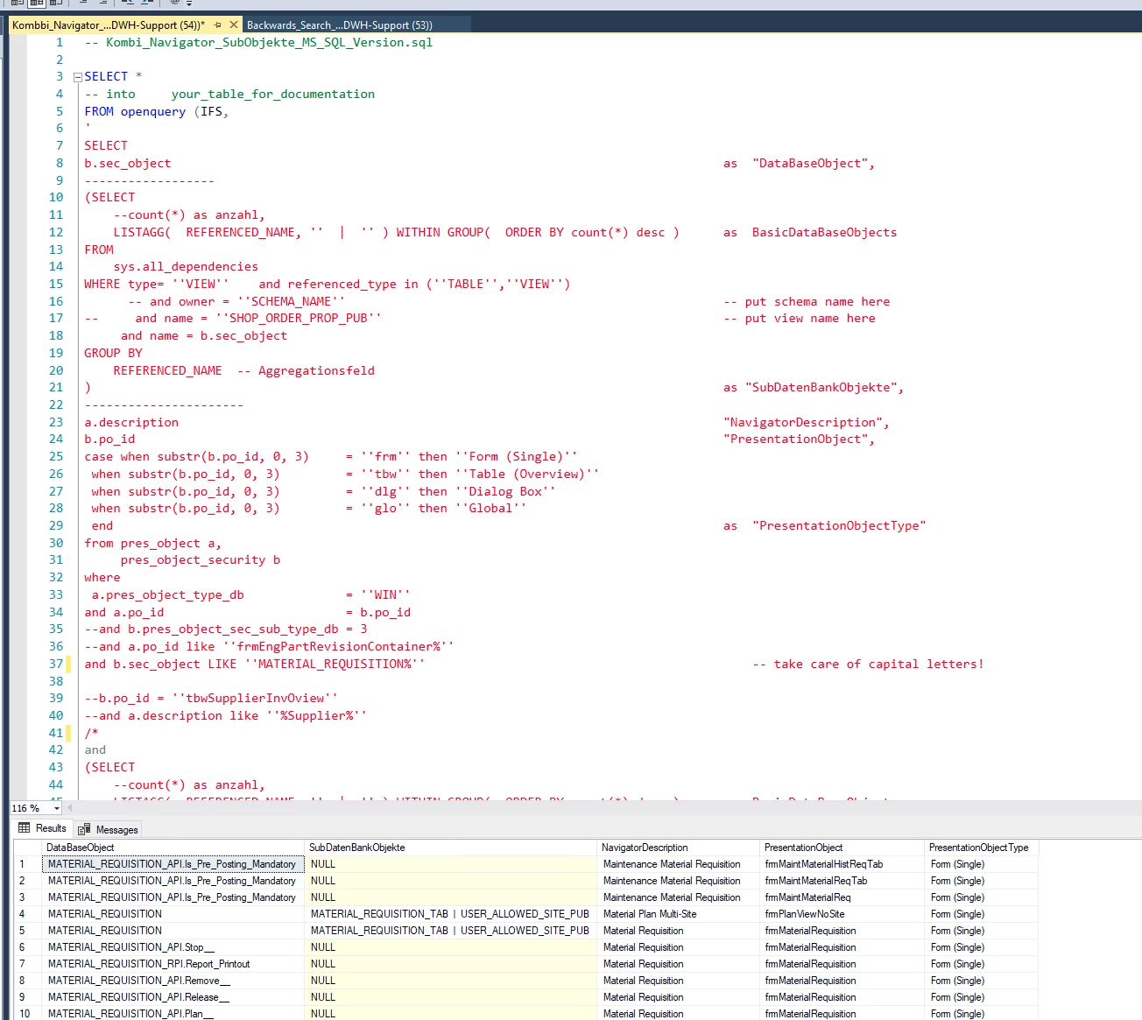Click cell MATERIAL_REQUISITION_API.Remove__
The height and width of the screenshot is (1020, 1142).
[173, 981]
